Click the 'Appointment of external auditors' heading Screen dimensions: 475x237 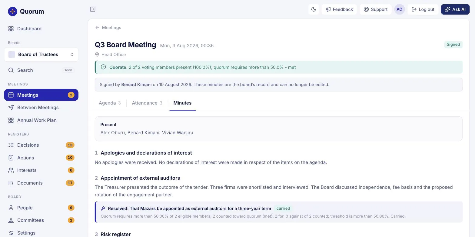[x=140, y=178]
